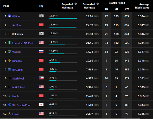Open the SlushPool link

18,78
